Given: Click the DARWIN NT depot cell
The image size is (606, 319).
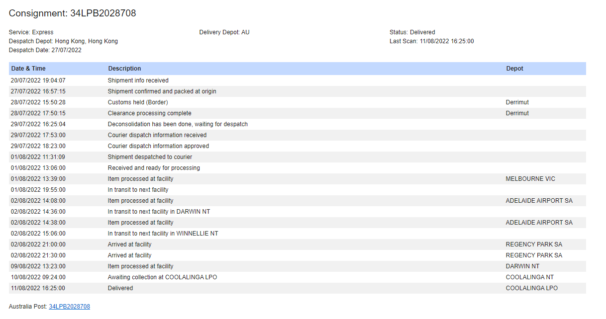Looking at the screenshot, I should [x=522, y=266].
